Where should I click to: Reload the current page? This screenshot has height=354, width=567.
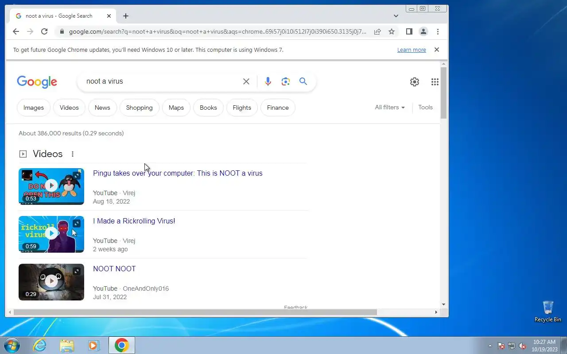tap(44, 31)
